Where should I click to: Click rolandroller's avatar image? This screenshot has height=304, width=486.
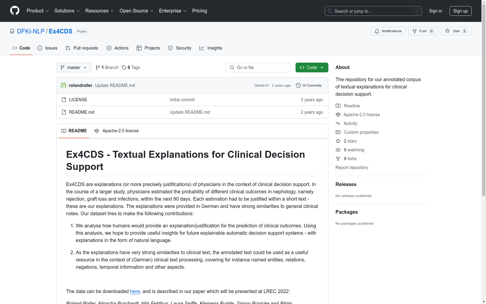[63, 85]
